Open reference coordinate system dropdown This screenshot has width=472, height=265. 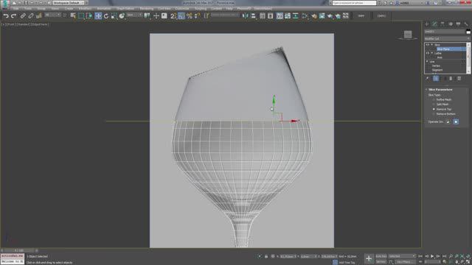coord(134,15)
